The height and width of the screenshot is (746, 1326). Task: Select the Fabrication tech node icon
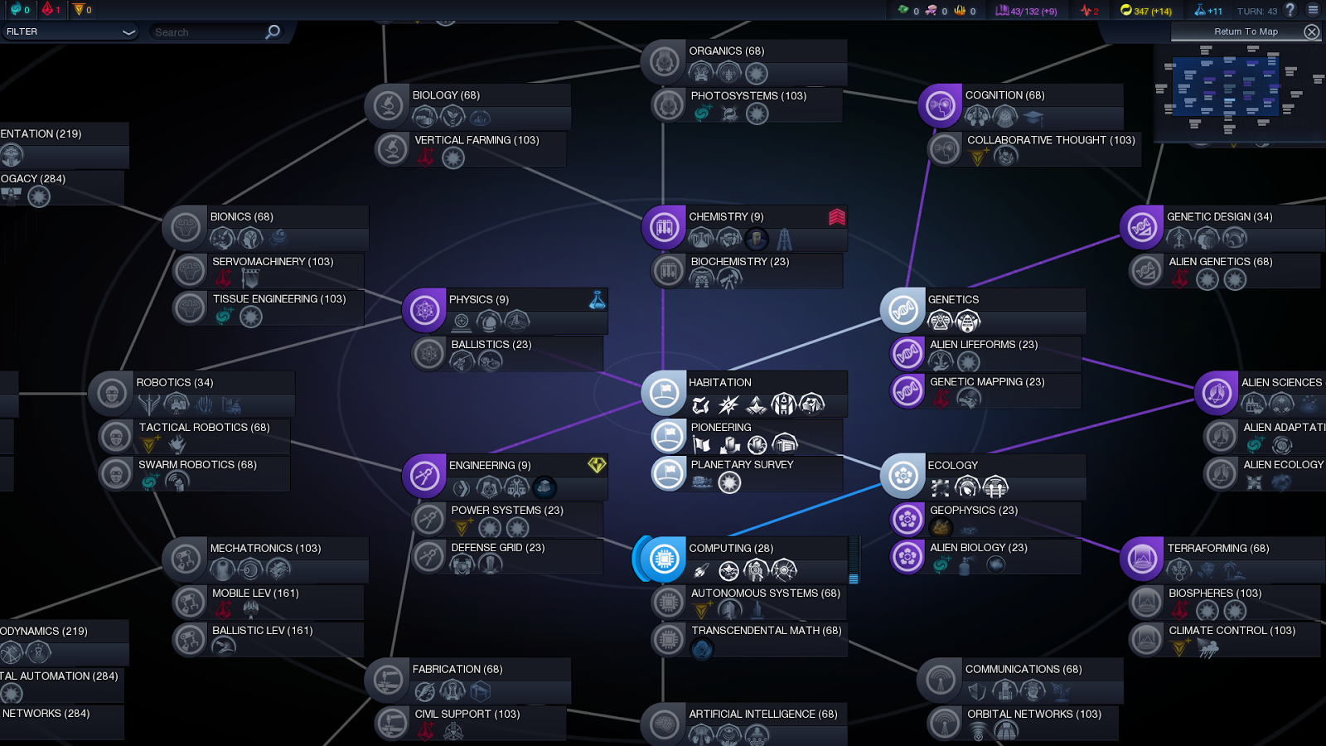click(x=387, y=680)
